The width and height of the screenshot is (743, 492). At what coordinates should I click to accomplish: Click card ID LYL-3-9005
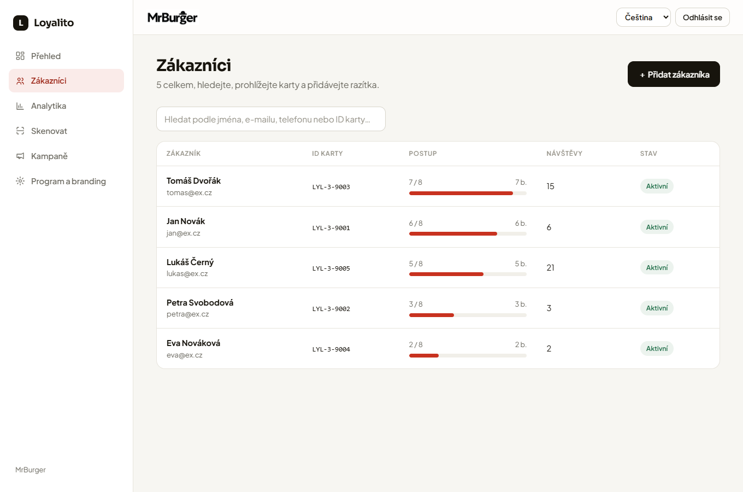point(331,268)
